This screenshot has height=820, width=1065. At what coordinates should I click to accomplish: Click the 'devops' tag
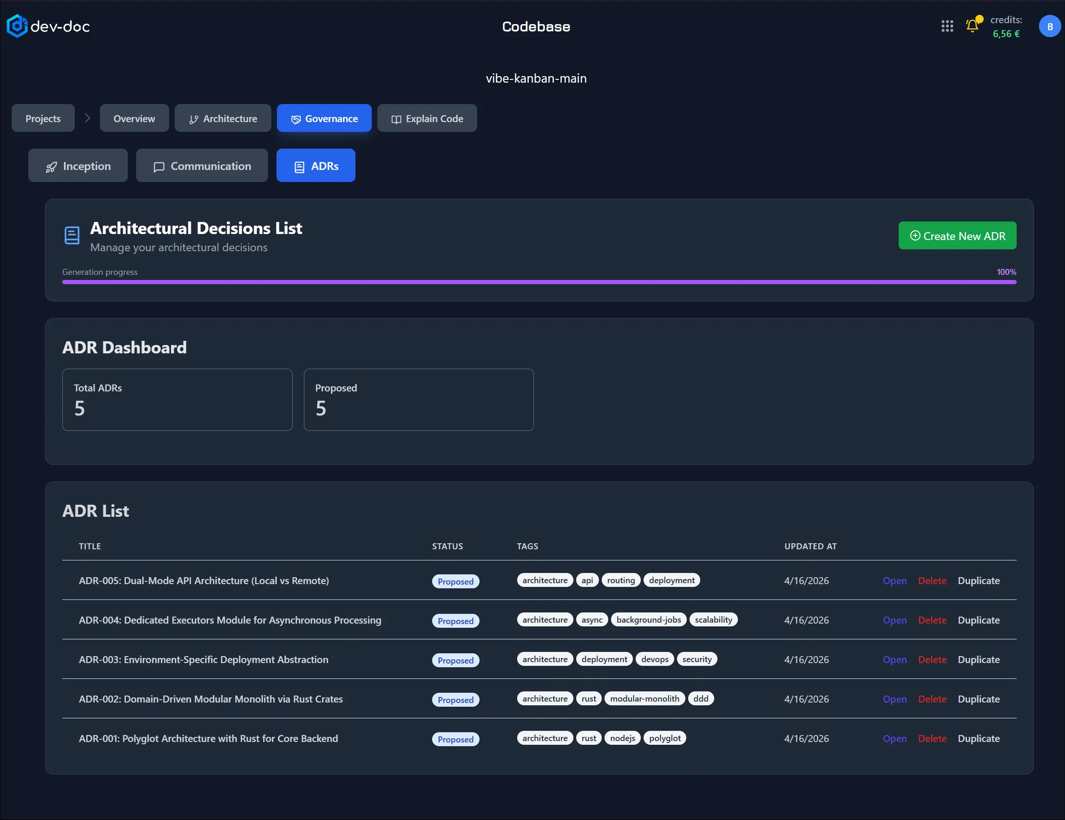(654, 659)
